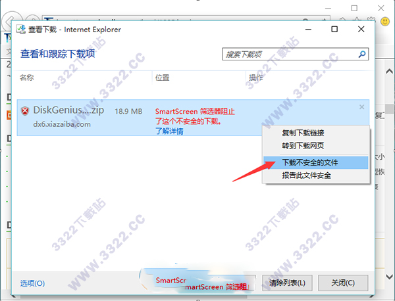Remove DiskGenius item with its small X
Viewport: 395px width, 301px height.
(x=361, y=107)
